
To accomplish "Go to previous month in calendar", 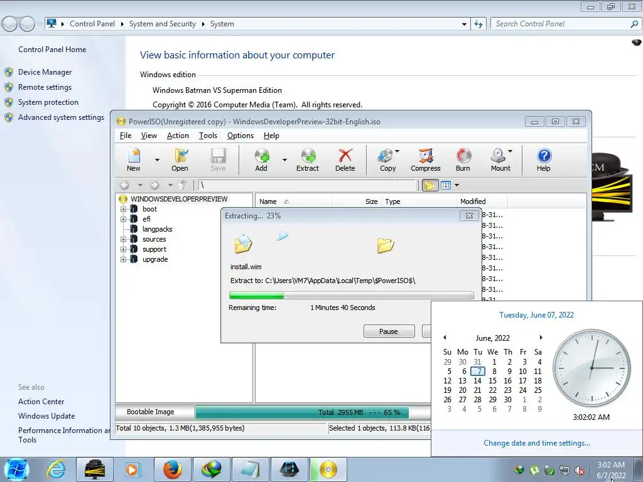I will pyautogui.click(x=445, y=338).
